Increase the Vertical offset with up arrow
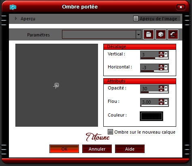 161,53
